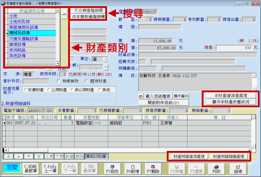Click 財產明細借用處理 button
The image size is (261, 177).
pos(189,156)
